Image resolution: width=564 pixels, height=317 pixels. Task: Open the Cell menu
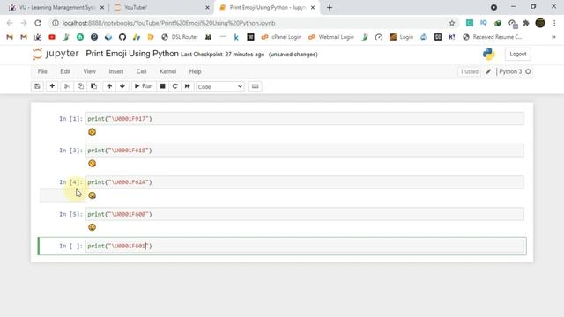tap(141, 71)
